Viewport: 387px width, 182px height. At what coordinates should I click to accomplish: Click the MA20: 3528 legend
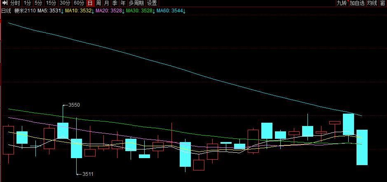click(x=110, y=11)
